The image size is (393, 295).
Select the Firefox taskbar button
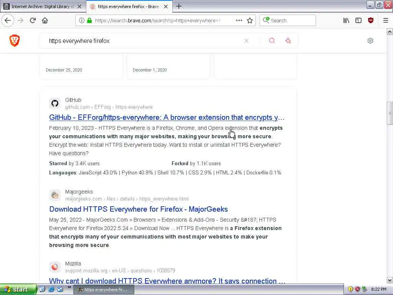coord(104,290)
